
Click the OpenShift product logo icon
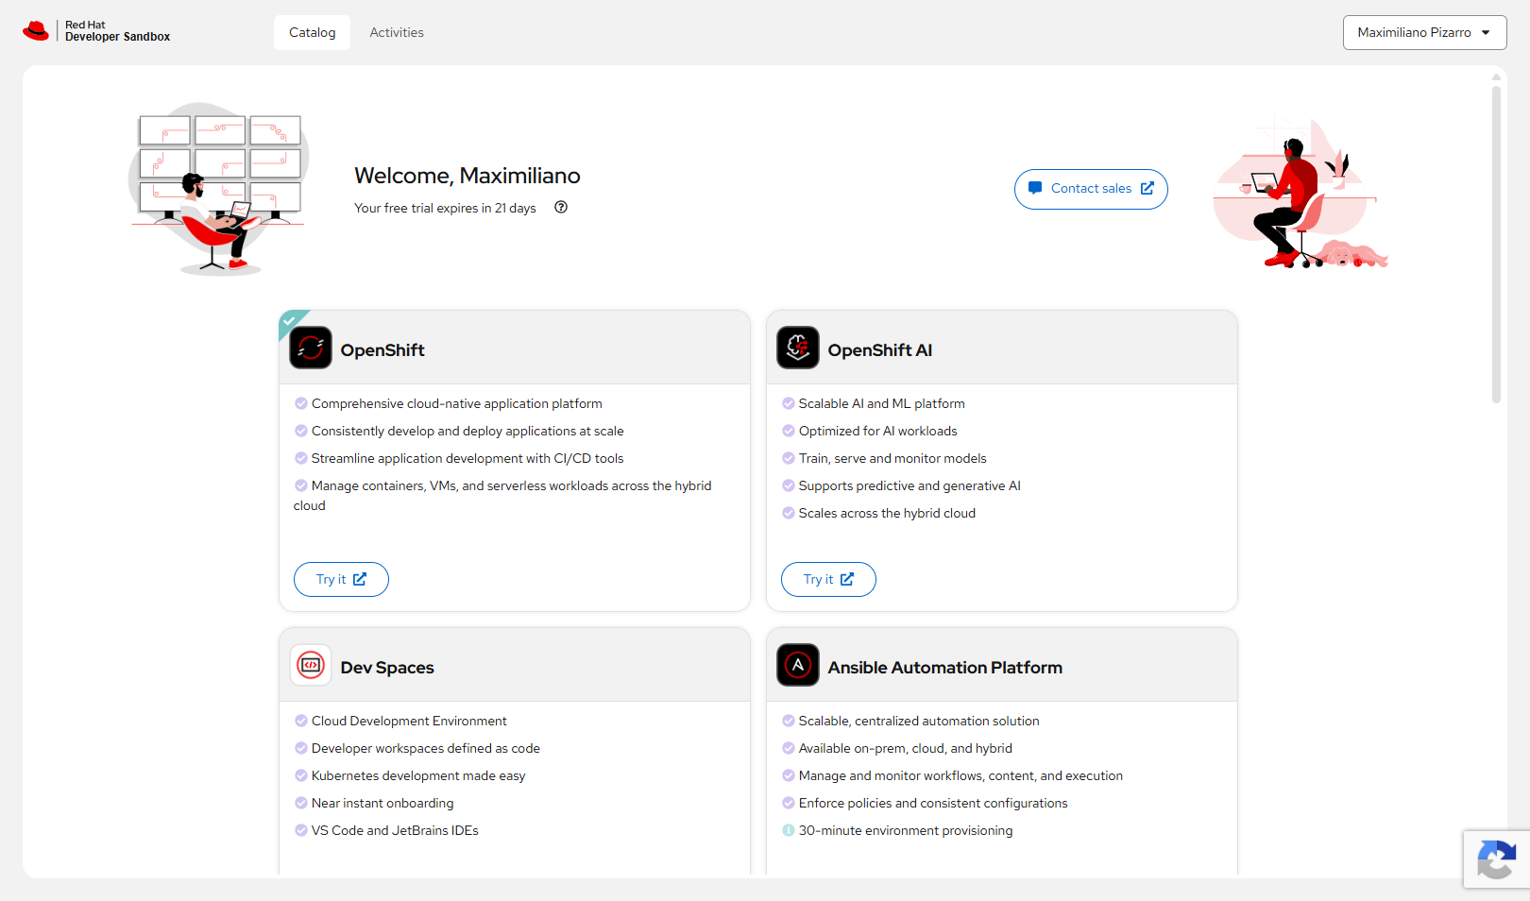pos(311,348)
